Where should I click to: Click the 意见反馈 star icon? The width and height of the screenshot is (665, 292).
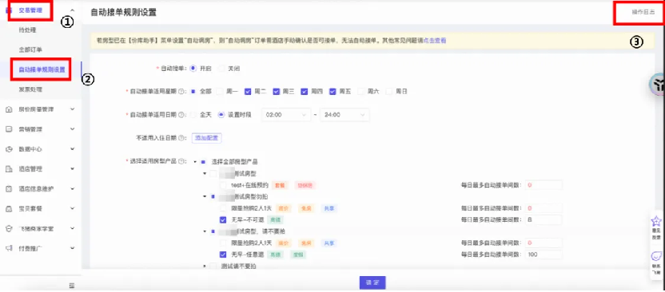coord(656,221)
